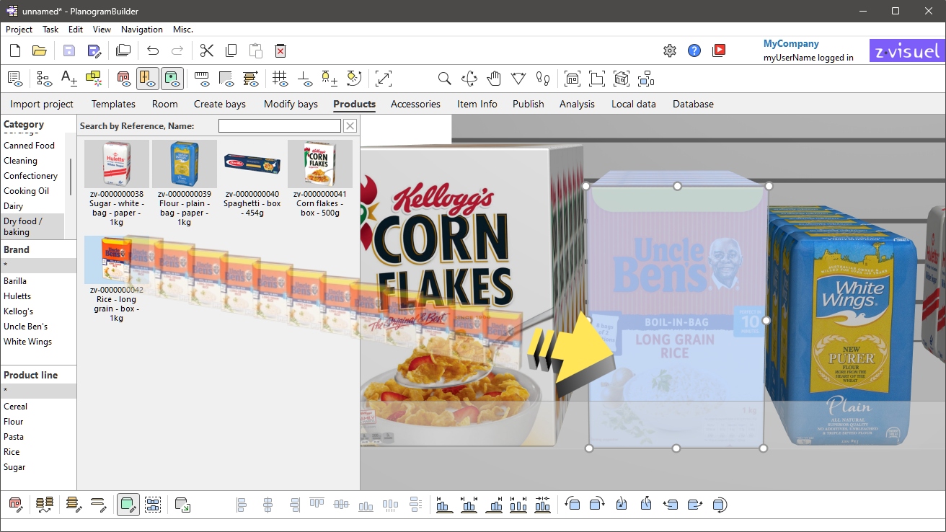Toggle floor axis visibility icon

[305, 78]
